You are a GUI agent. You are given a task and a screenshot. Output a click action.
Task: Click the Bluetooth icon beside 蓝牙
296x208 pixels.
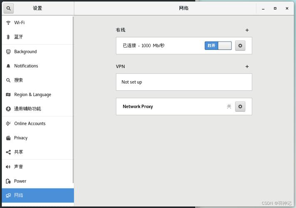[8, 37]
